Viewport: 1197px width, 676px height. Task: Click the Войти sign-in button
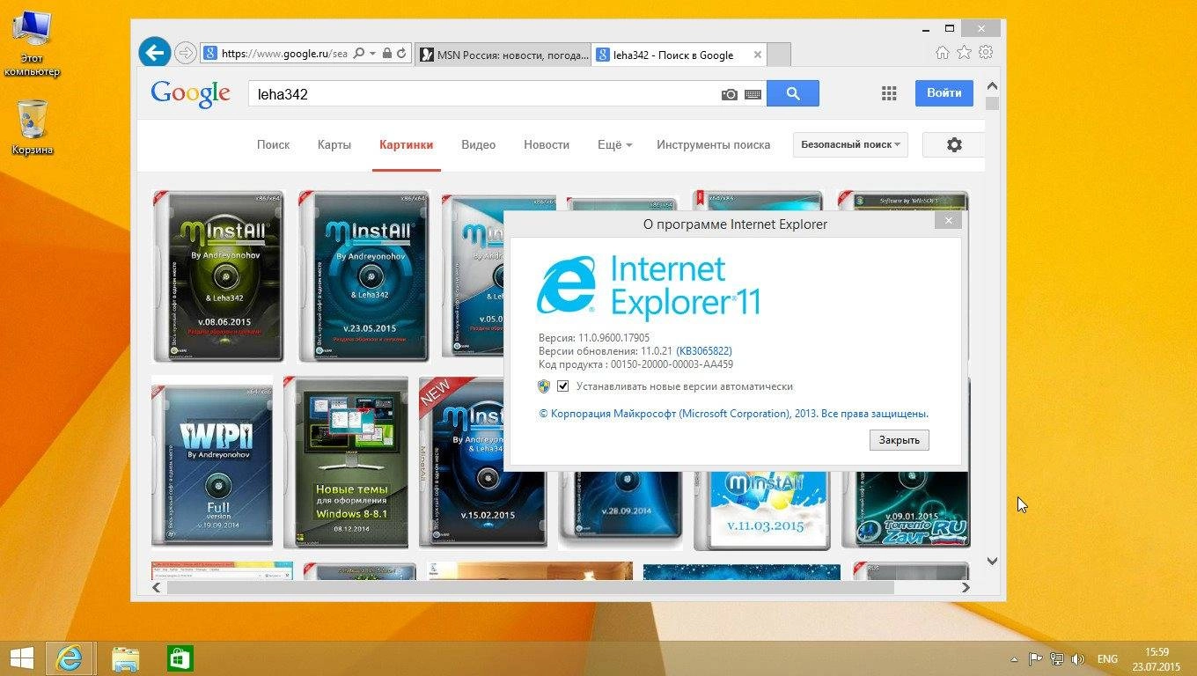pyautogui.click(x=944, y=92)
